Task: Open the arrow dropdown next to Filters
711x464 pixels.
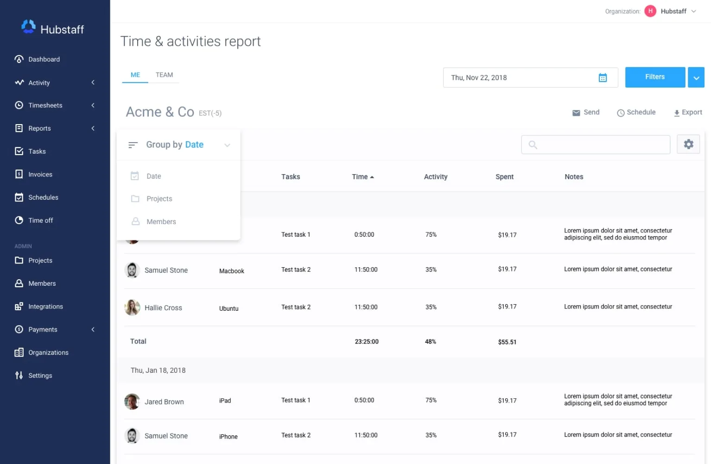Action: tap(696, 78)
